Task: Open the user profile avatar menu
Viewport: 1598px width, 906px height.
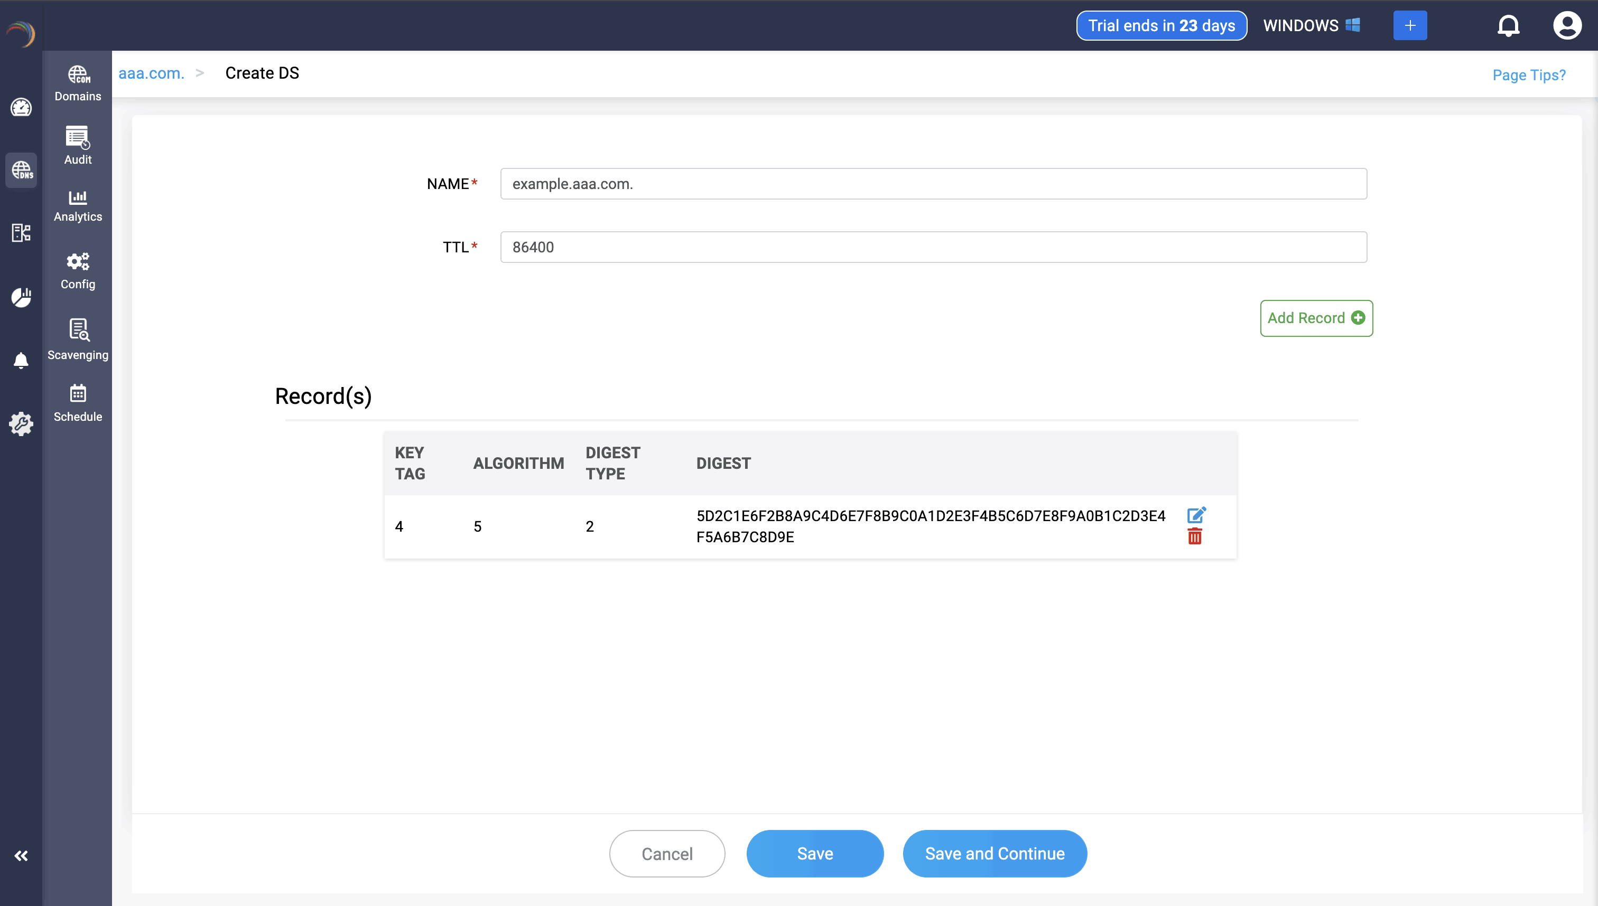Action: coord(1567,25)
